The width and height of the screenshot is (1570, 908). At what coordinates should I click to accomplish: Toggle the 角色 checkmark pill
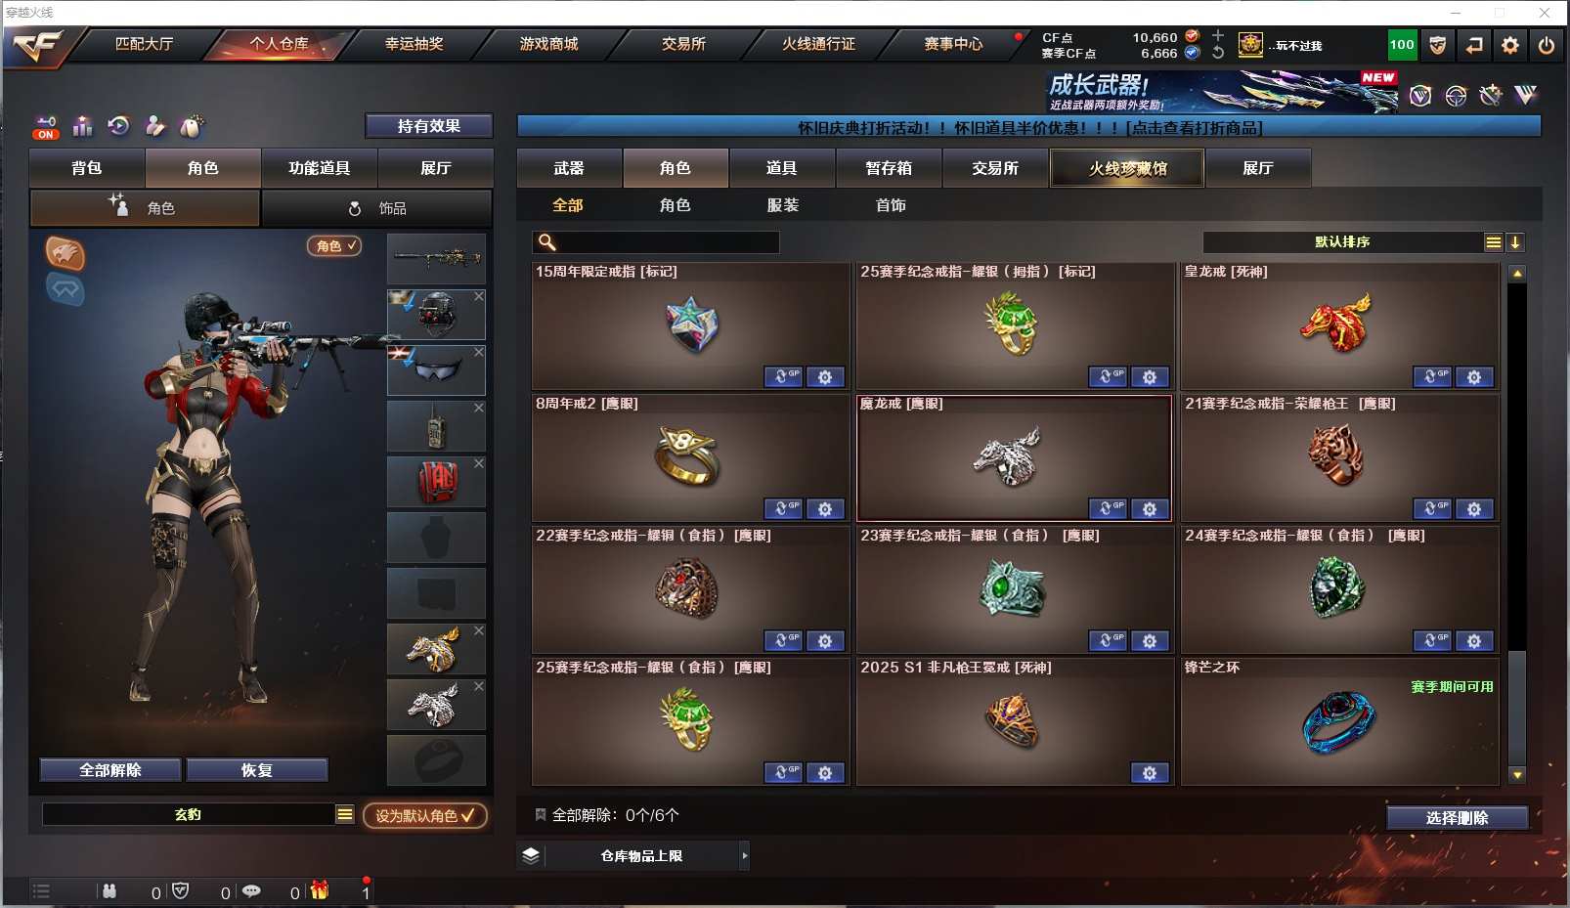[x=334, y=246]
